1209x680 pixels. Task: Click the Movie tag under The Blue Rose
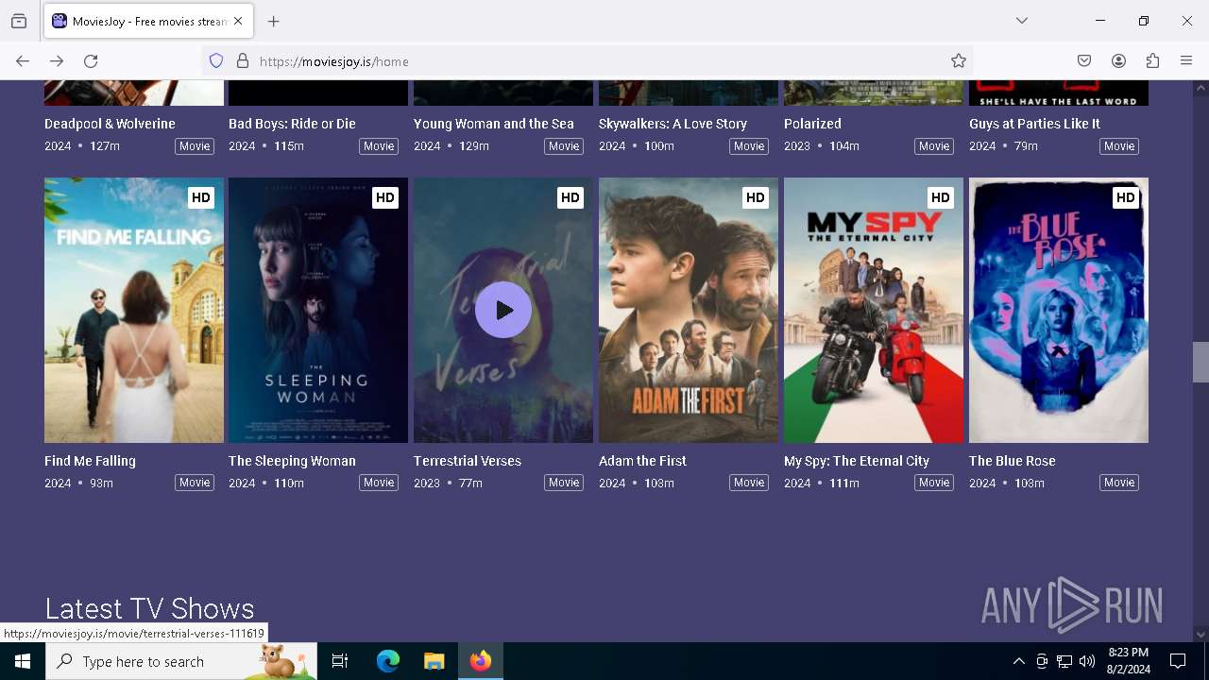click(x=1119, y=483)
